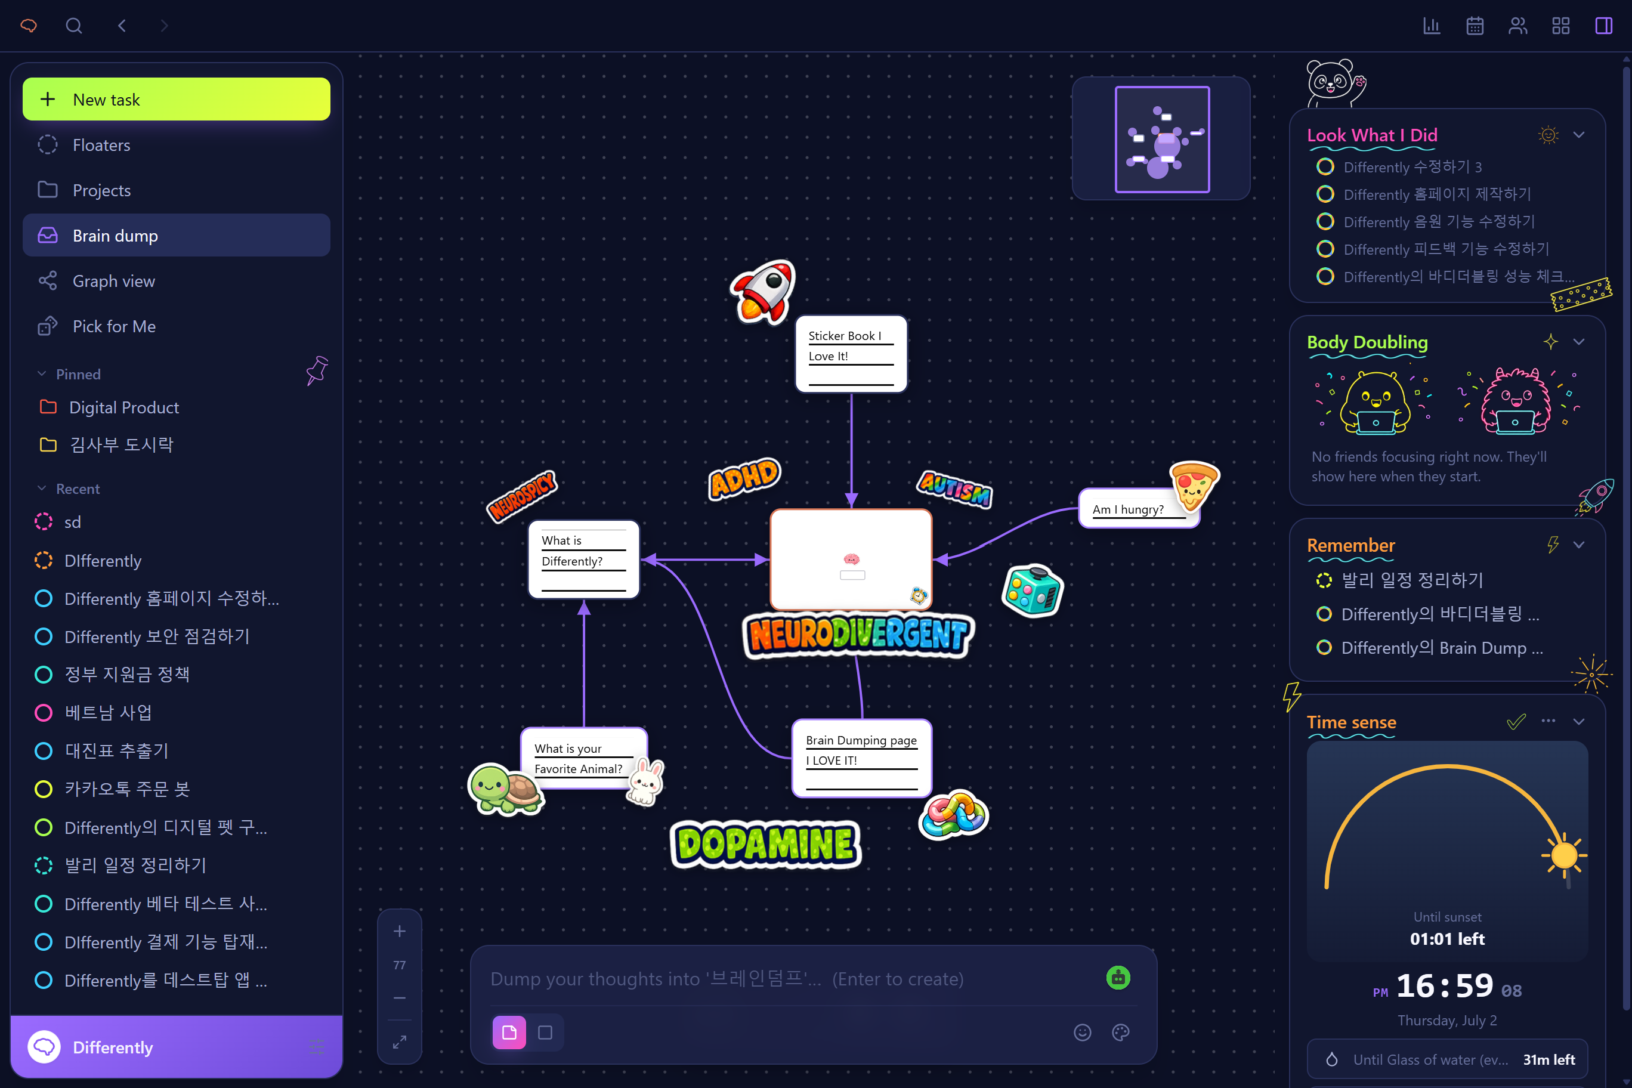Click the turtle sticker

click(x=506, y=789)
